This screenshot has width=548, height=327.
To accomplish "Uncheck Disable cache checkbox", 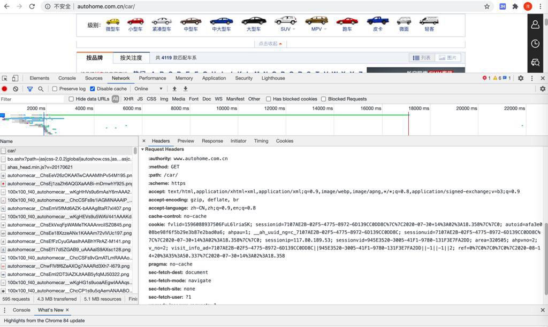I will coord(92,89).
